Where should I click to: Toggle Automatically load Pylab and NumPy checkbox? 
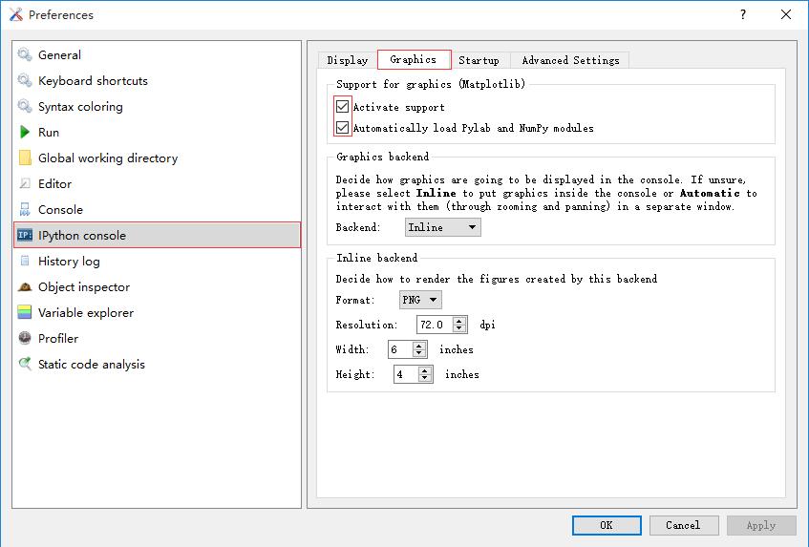tap(342, 127)
